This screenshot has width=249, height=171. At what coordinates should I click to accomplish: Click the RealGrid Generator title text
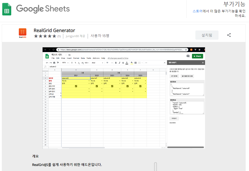[x=54, y=30]
